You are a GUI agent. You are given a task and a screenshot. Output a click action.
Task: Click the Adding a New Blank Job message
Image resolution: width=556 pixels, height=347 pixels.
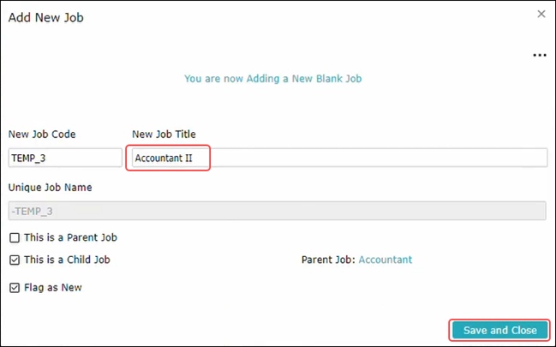point(272,79)
